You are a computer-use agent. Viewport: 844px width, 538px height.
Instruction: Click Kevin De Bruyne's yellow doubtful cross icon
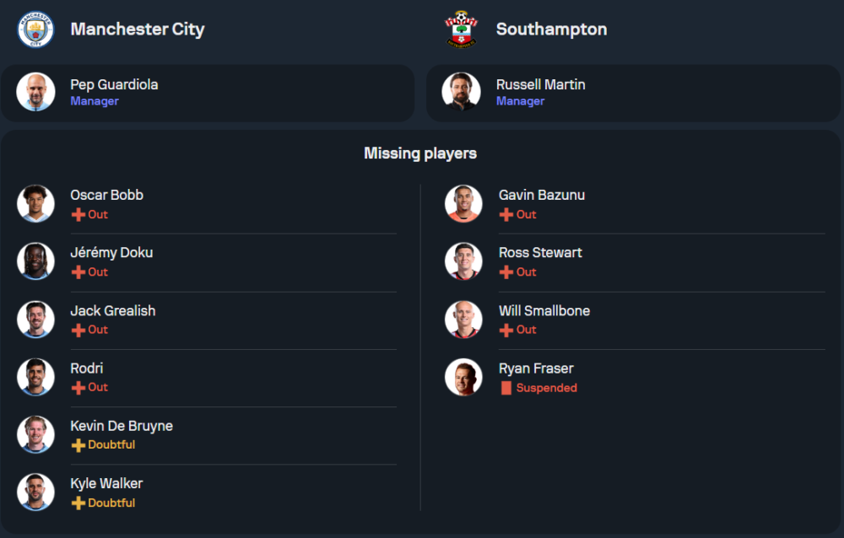click(78, 445)
